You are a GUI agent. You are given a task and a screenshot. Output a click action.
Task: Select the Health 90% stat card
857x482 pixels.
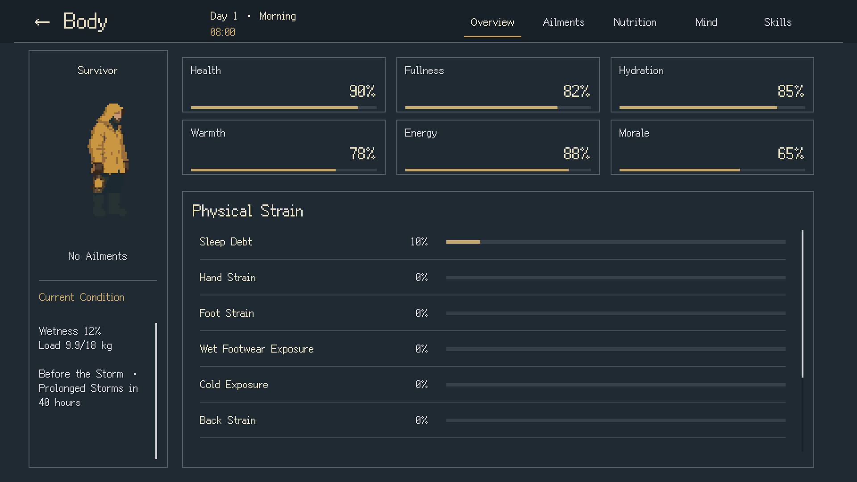284,85
